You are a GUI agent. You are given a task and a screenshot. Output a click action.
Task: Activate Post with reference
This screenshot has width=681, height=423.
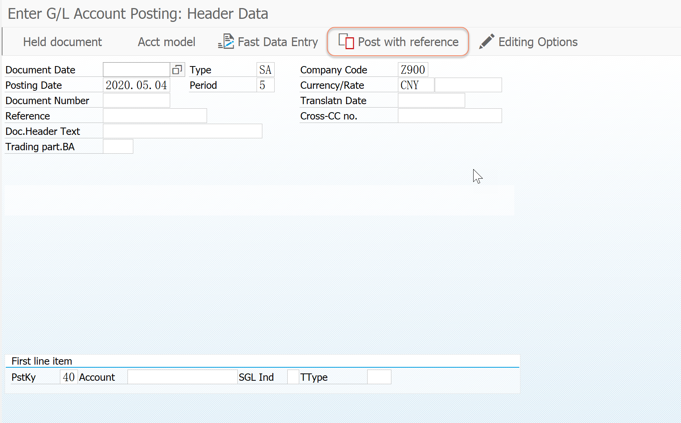pyautogui.click(x=407, y=41)
